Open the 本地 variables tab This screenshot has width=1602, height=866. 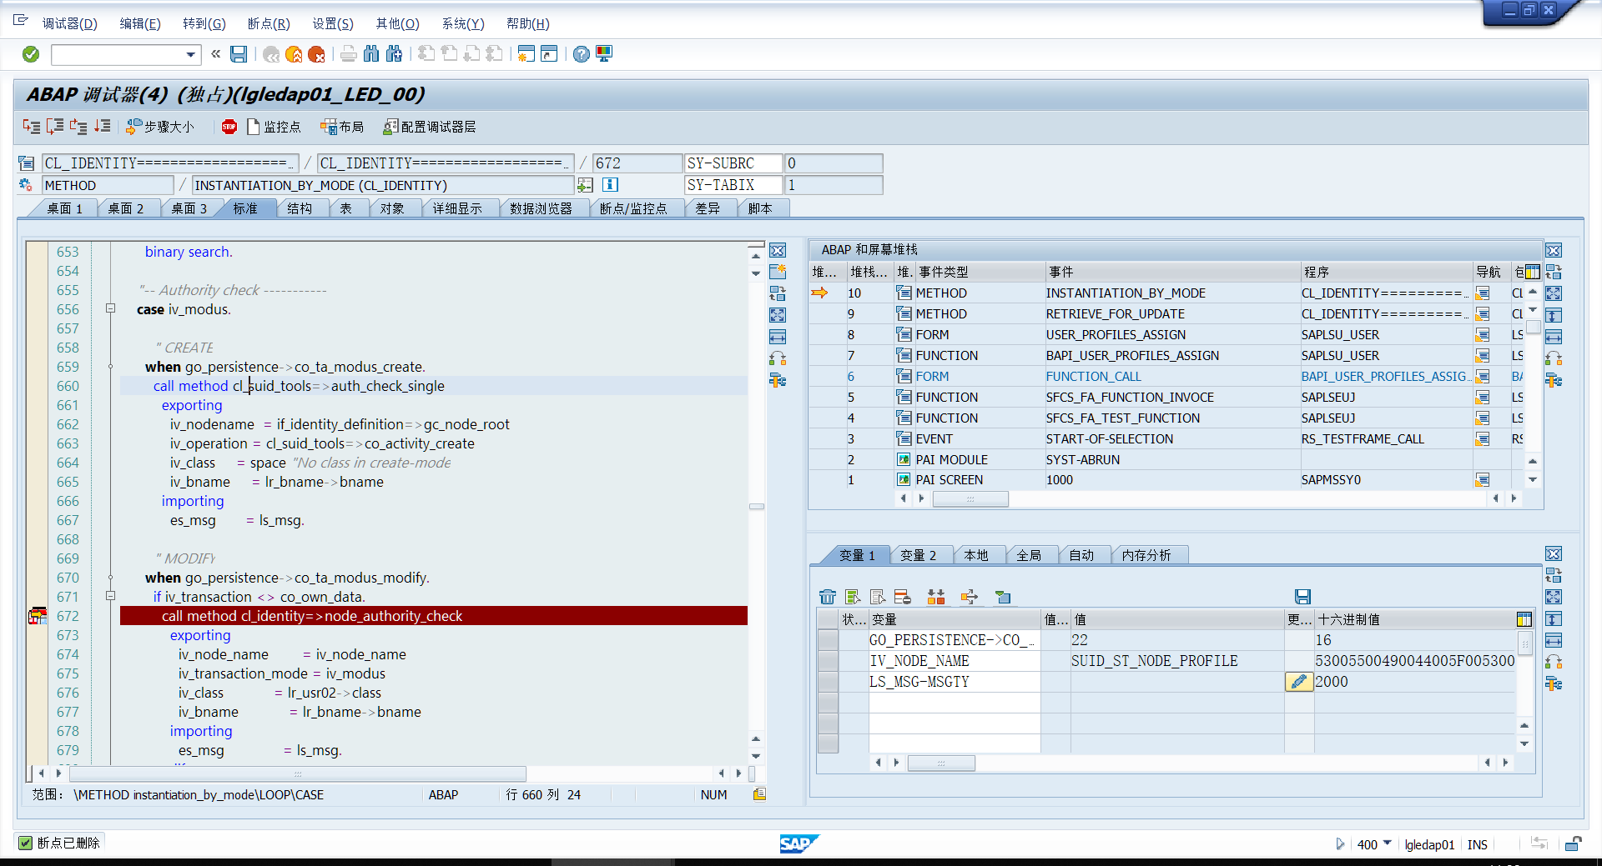(976, 555)
